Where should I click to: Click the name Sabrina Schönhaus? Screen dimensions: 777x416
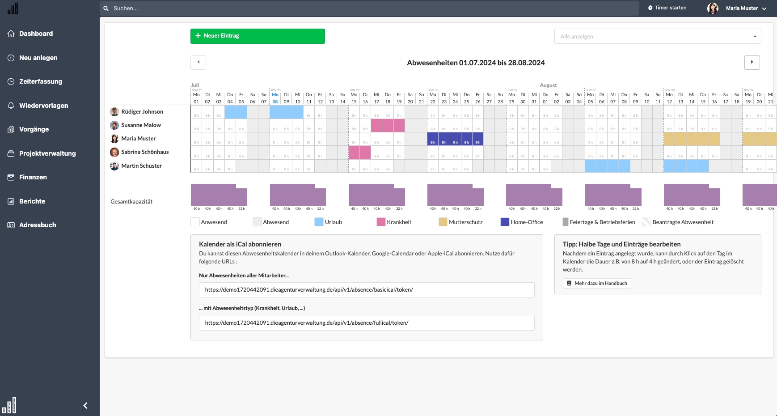pyautogui.click(x=145, y=152)
